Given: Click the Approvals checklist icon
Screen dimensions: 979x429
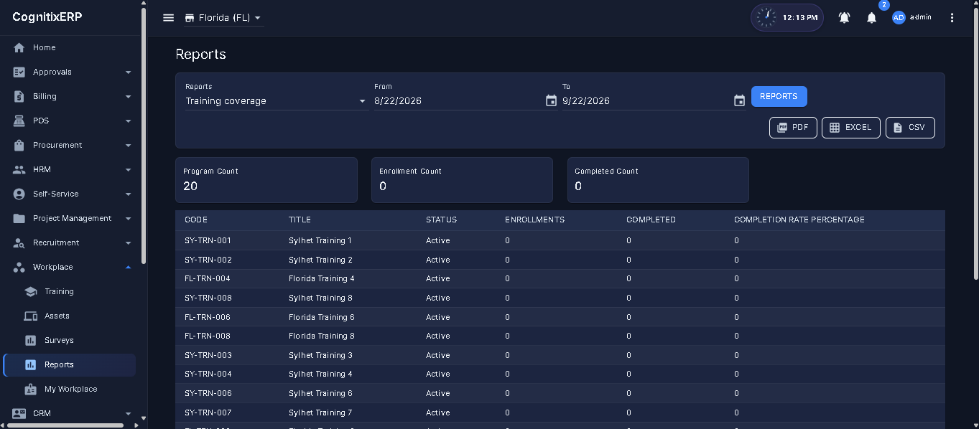Looking at the screenshot, I should point(19,72).
